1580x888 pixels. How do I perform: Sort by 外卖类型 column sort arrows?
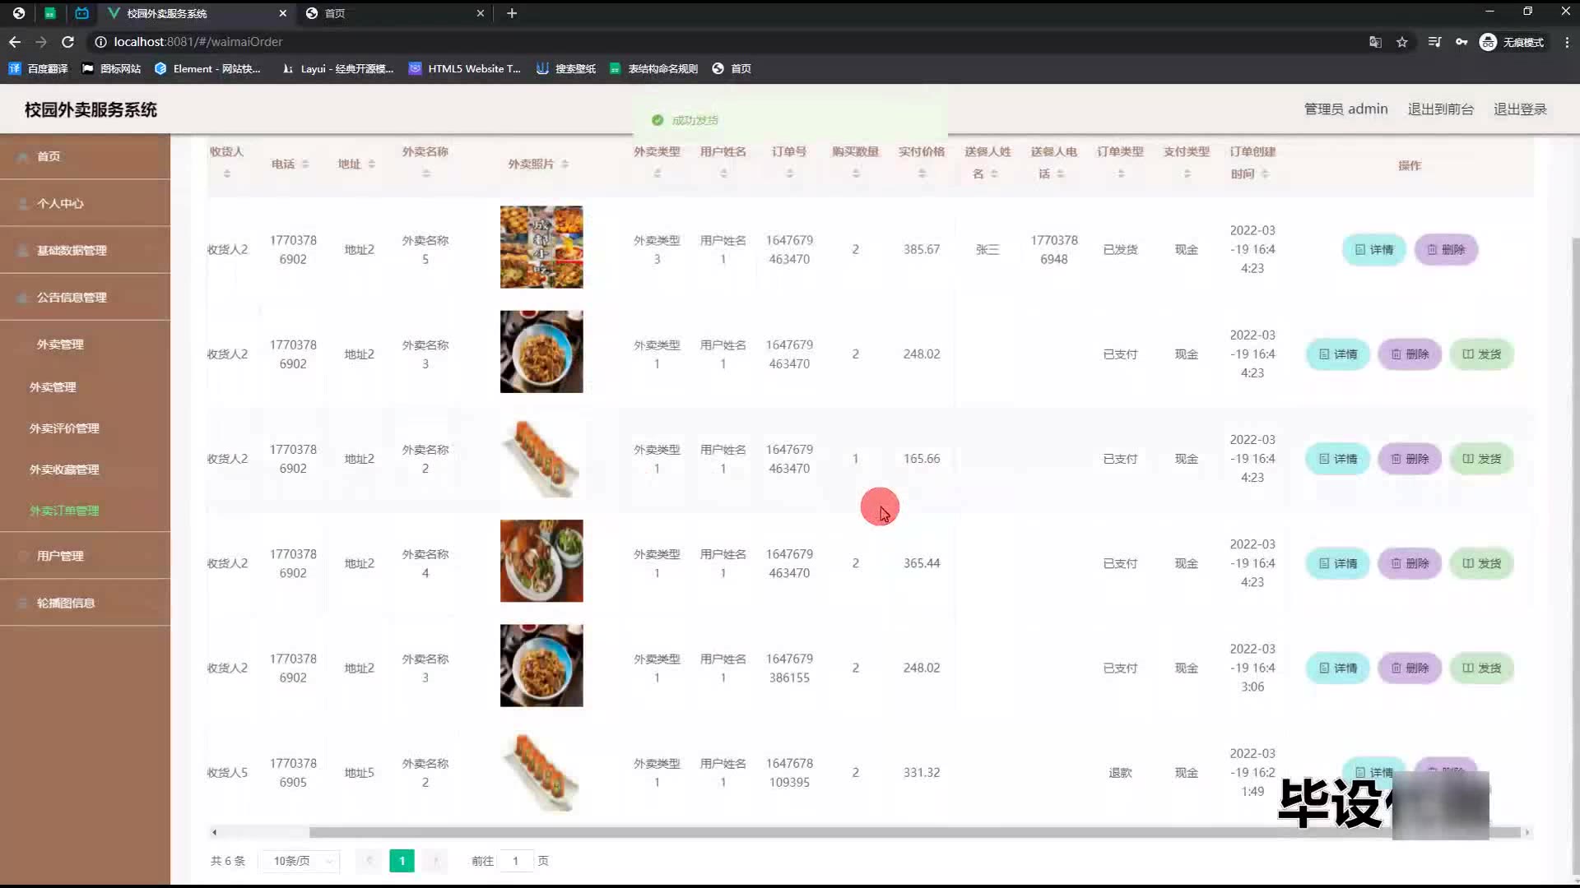point(657,173)
